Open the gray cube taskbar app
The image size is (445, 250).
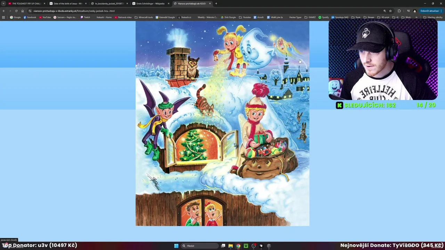(269, 246)
